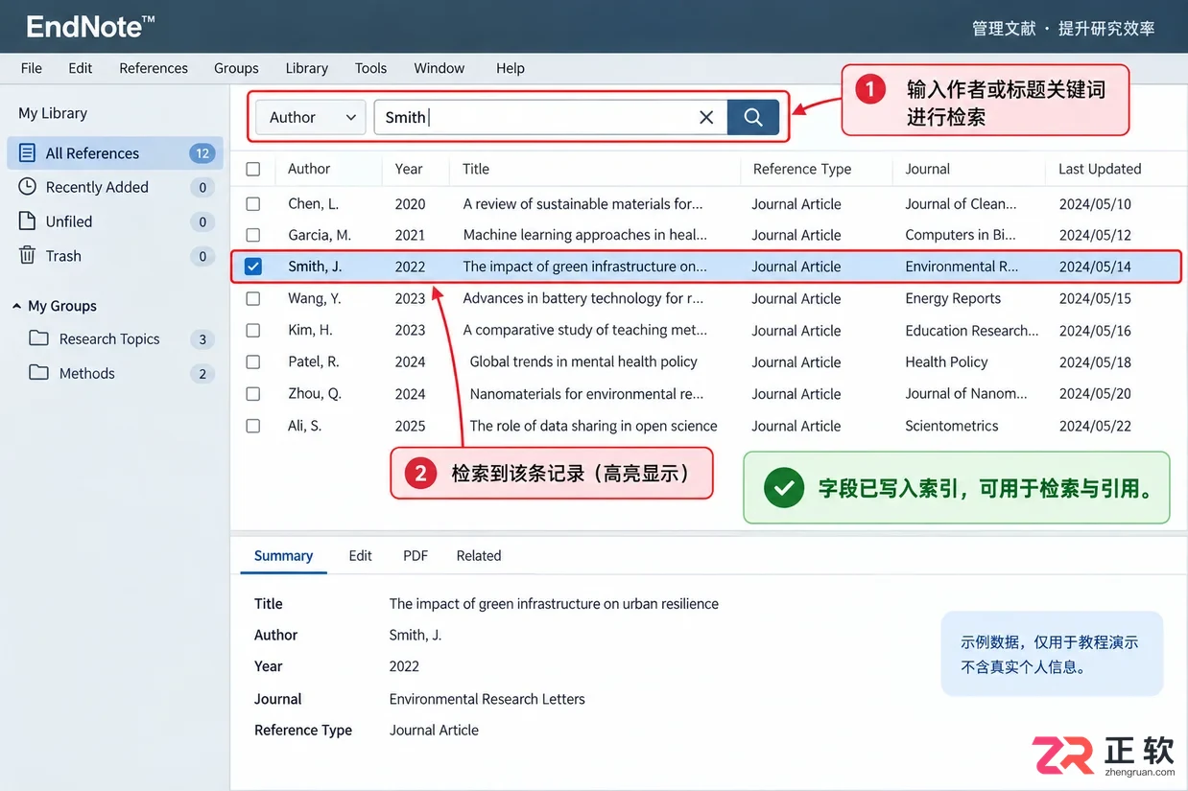Uncheck the Smith, J. row checkbox
Image resolution: width=1188 pixels, height=791 pixels.
click(253, 267)
